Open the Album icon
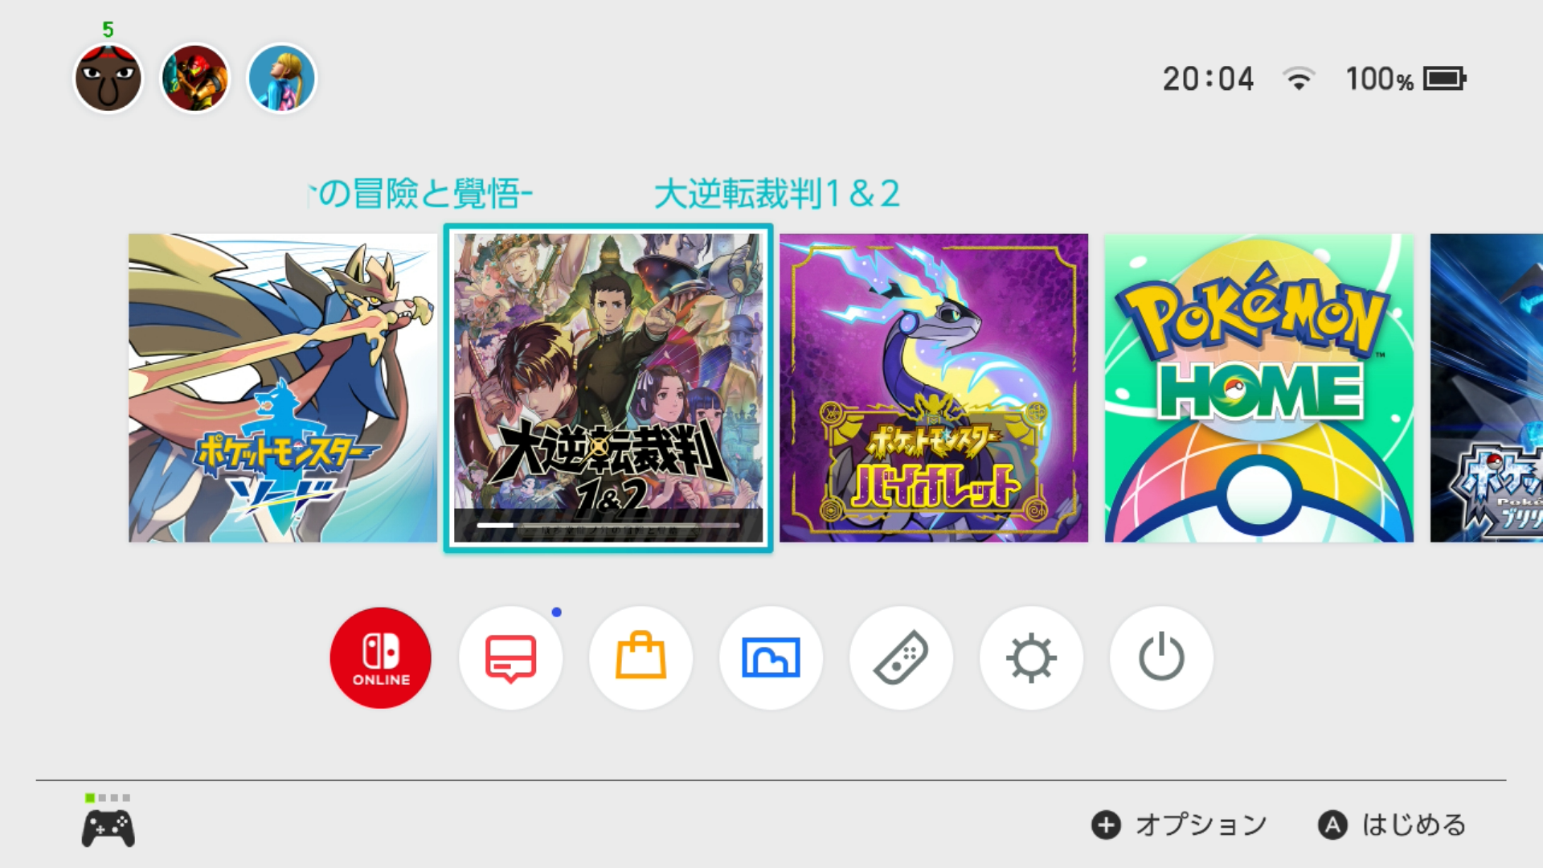Screen dimensions: 1543x868 pos(771,658)
